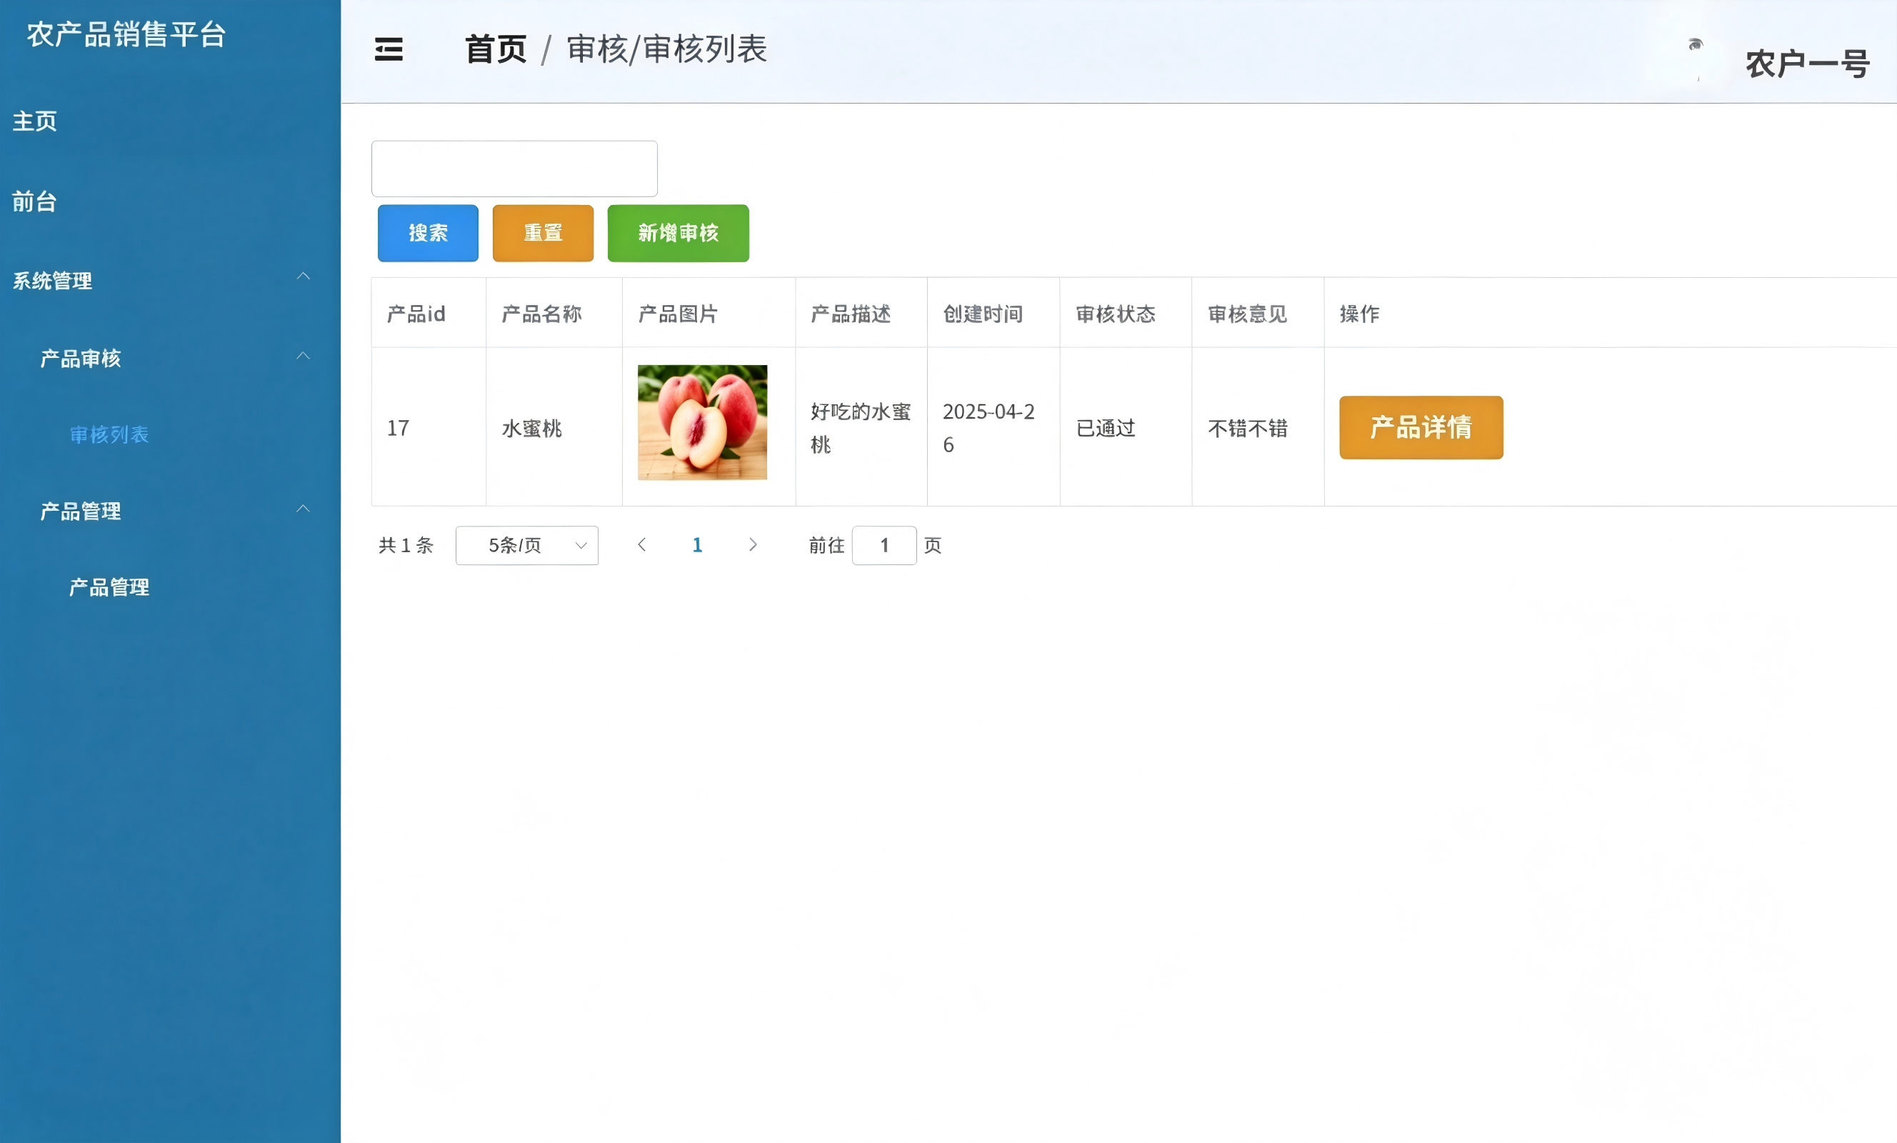Select 产品审核 submenu label

click(81, 358)
